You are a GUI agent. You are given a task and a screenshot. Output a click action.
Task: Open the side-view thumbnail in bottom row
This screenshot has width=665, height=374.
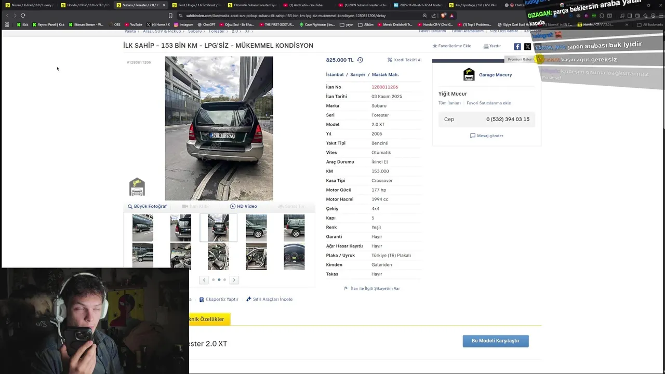[142, 256]
